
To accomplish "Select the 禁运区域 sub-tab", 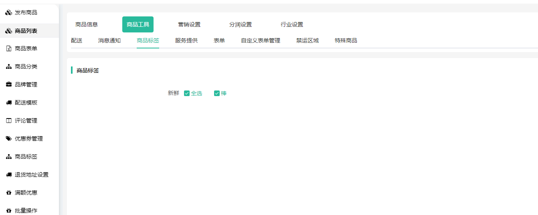I will click(307, 40).
